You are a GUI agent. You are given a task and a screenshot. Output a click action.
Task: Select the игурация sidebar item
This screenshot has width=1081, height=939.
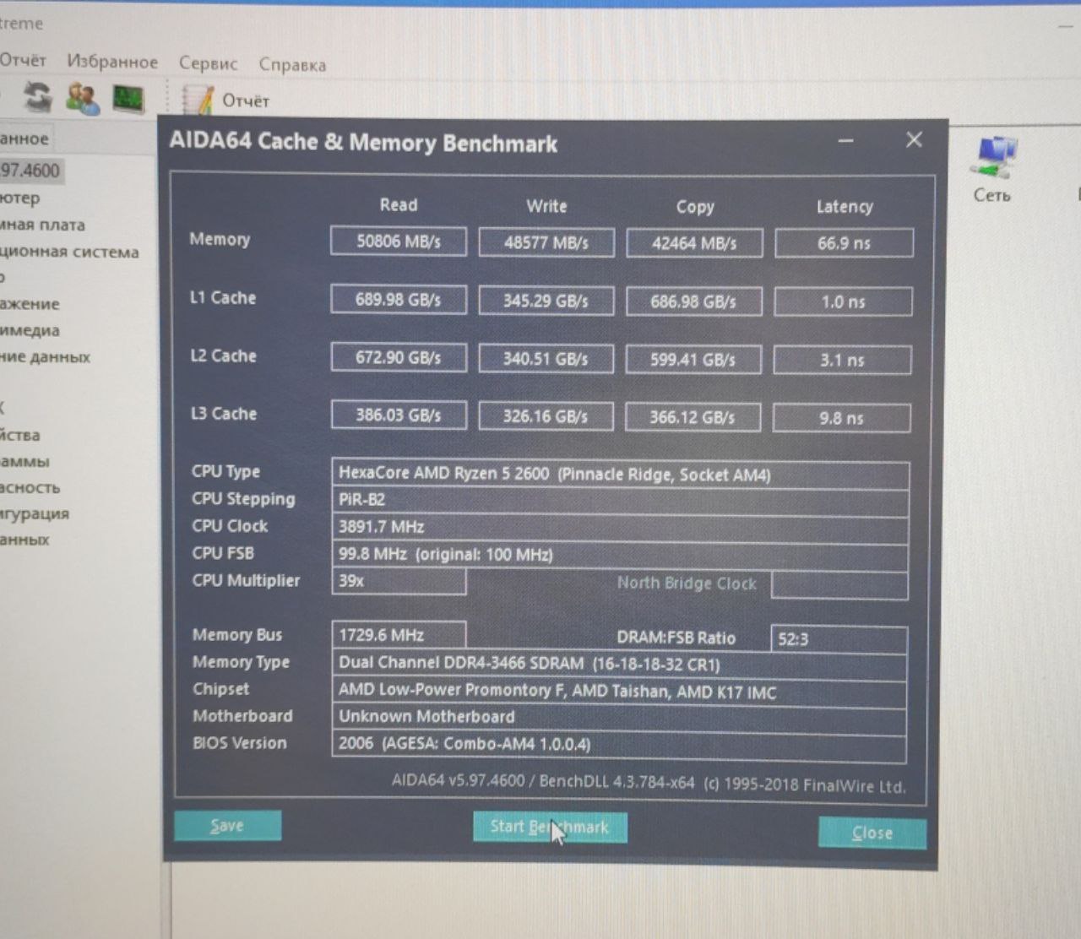(x=35, y=513)
